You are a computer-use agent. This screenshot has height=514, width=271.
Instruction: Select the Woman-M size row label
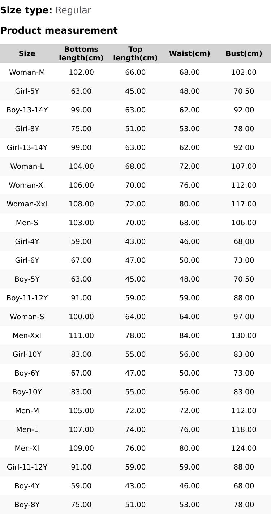[x=27, y=72]
